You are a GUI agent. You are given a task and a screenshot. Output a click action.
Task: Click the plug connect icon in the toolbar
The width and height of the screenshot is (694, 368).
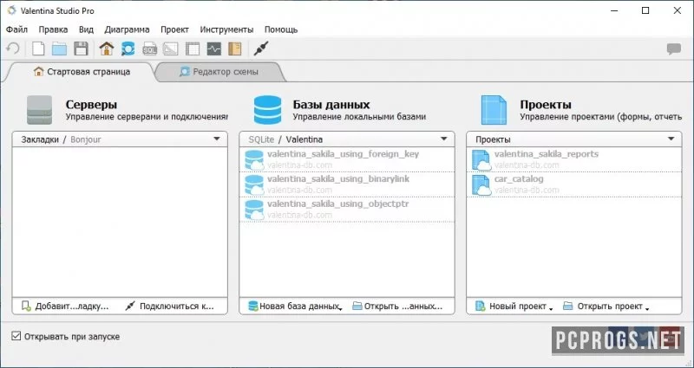click(x=261, y=48)
